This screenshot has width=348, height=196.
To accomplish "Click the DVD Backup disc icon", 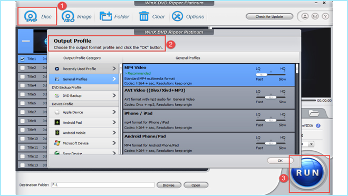I will click(x=57, y=96).
